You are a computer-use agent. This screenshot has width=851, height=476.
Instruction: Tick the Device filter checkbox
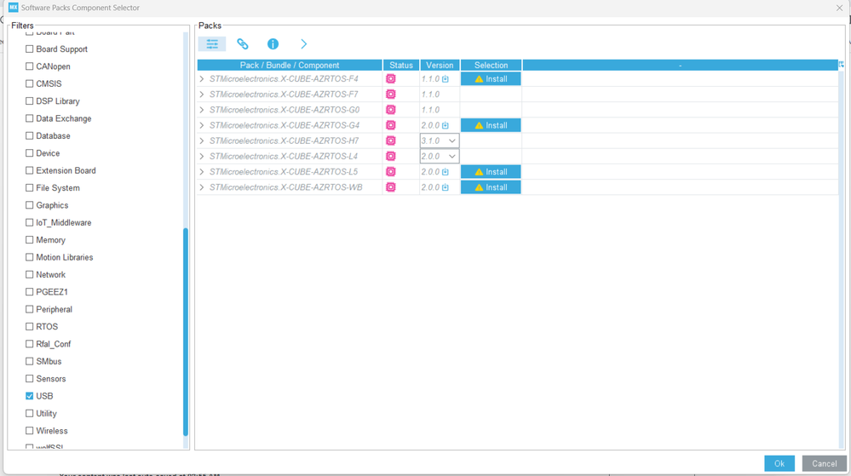29,153
